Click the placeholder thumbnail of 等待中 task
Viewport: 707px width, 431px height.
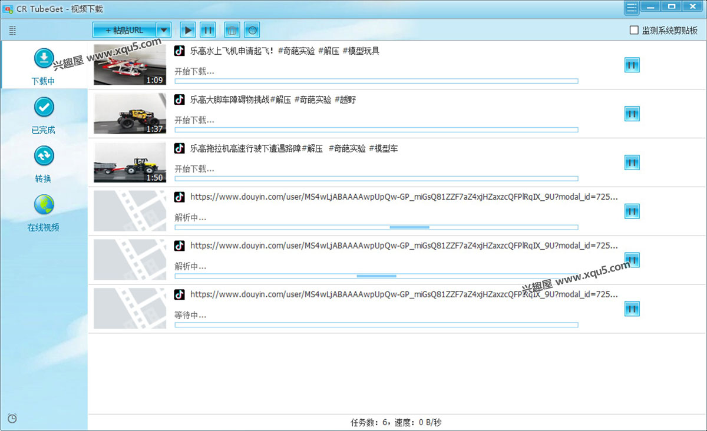[130, 309]
